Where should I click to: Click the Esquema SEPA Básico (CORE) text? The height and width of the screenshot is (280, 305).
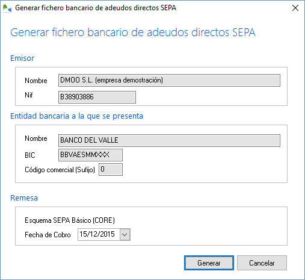pos(70,220)
